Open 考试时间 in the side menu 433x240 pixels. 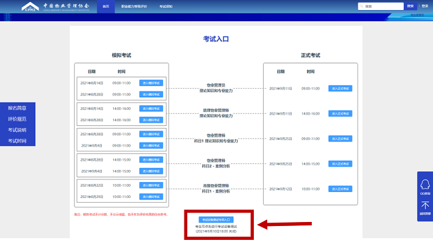(x=17, y=141)
